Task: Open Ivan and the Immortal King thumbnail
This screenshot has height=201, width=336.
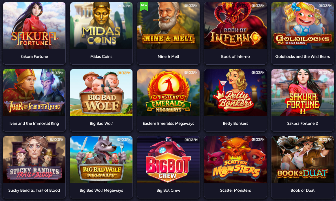Action: [34, 93]
